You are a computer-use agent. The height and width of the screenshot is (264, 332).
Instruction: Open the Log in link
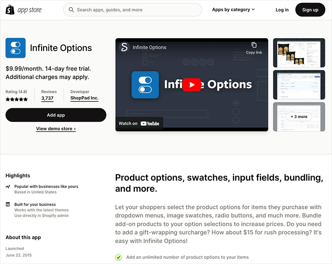point(282,10)
